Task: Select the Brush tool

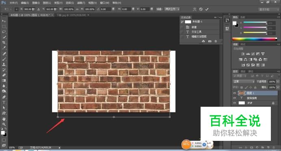Action: (x=4, y=59)
